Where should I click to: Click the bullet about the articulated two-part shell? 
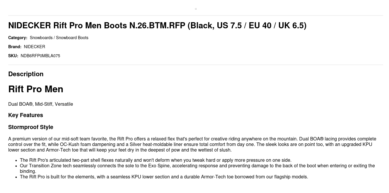point(156,160)
